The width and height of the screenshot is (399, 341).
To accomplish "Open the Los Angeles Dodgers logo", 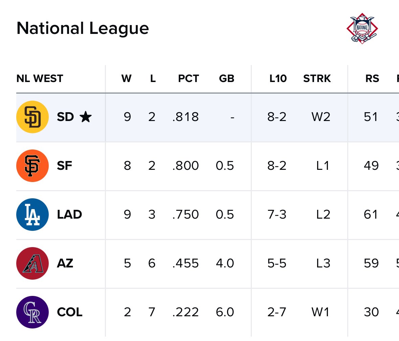I will (x=32, y=215).
